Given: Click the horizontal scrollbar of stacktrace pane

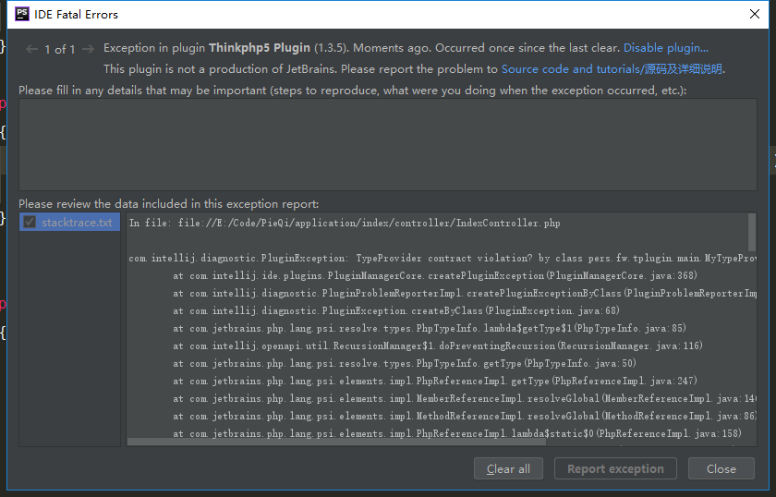Looking at the screenshot, I should (x=336, y=442).
